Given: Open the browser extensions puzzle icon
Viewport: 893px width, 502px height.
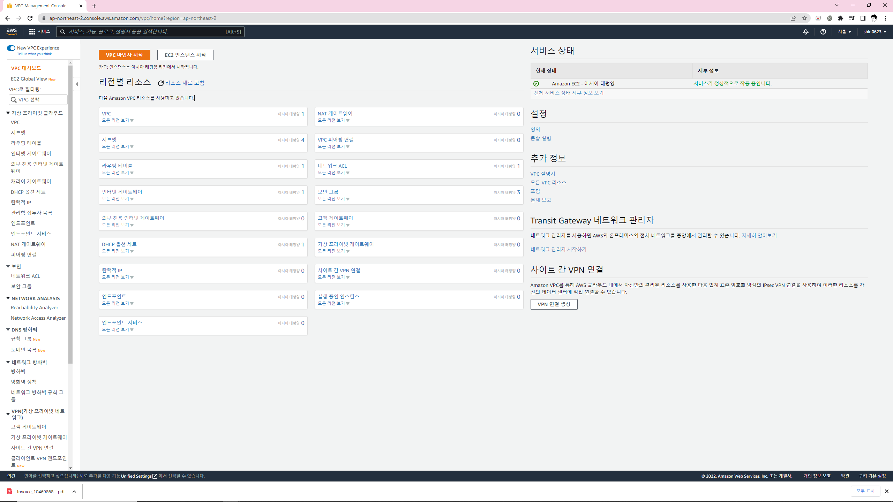Looking at the screenshot, I should click(841, 18).
